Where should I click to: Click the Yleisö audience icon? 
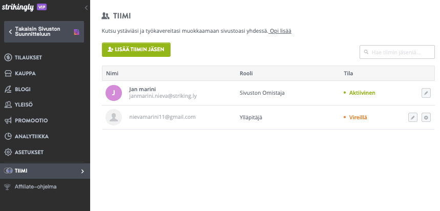8,105
